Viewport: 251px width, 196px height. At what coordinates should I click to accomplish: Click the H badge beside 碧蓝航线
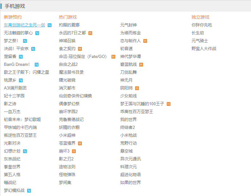141,65
